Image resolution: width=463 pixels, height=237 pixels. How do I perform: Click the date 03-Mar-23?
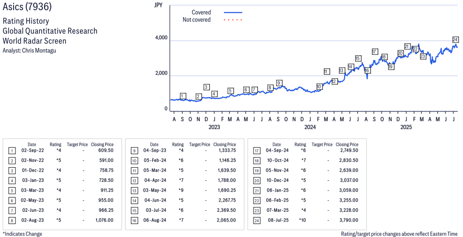pos(32,190)
